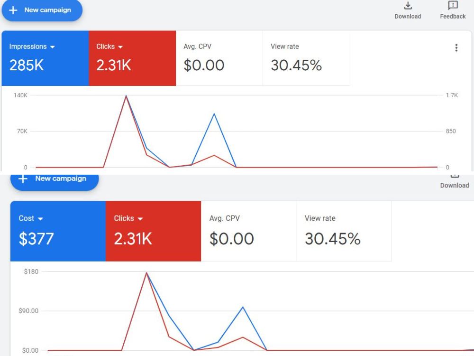This screenshot has width=474, height=356.
Task: Click the $180 peak point on lower chart
Action: [x=146, y=273]
